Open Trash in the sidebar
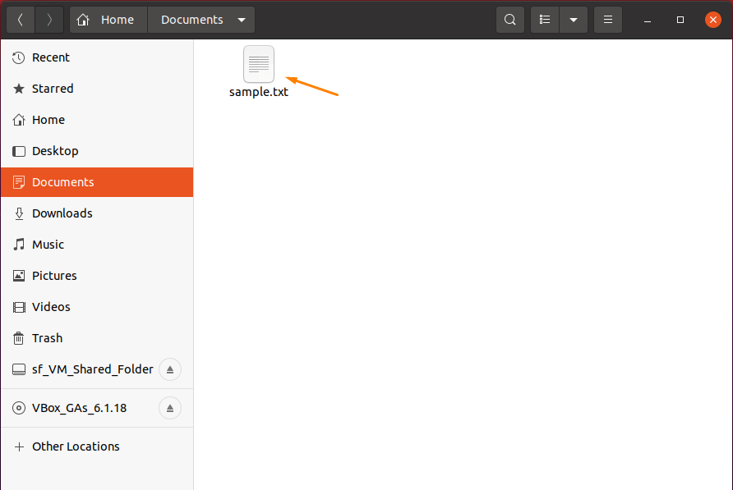733x490 pixels. [x=97, y=338]
